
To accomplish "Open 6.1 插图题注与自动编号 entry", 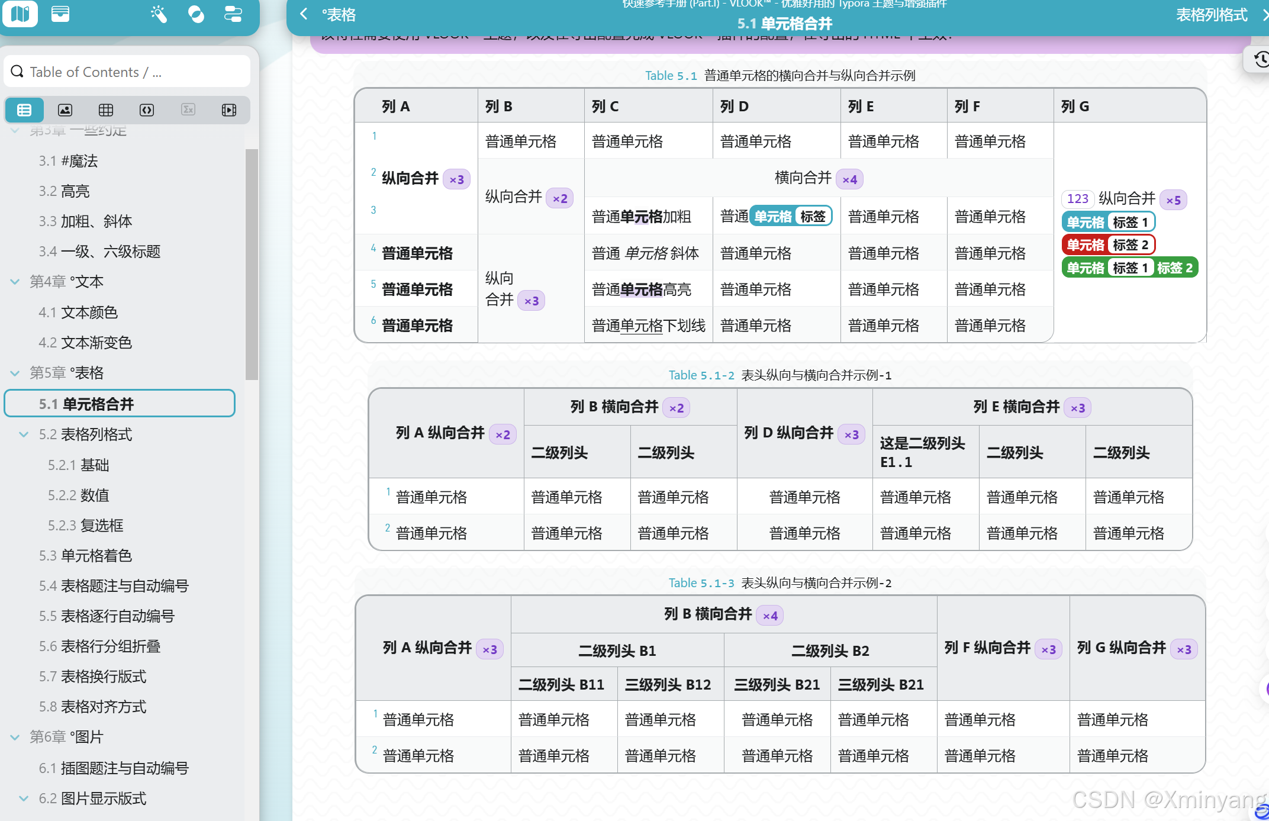I will (114, 768).
